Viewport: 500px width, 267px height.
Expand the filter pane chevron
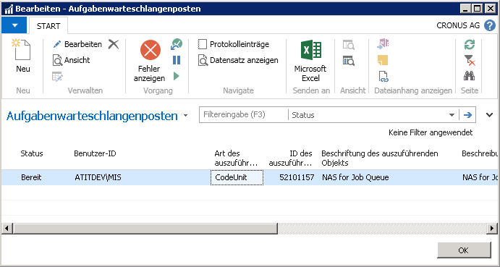489,115
